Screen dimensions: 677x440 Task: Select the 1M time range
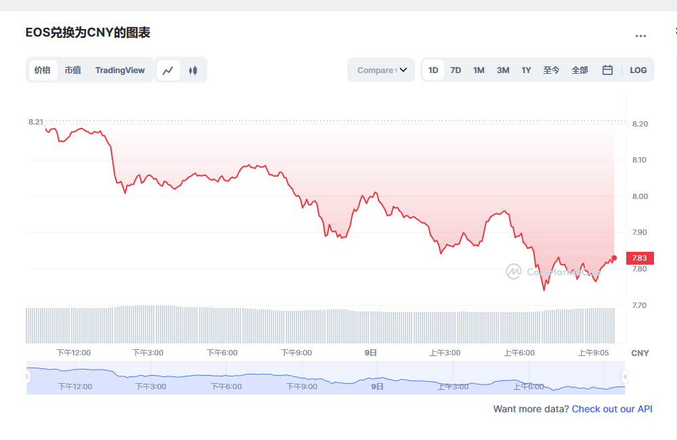pos(479,70)
